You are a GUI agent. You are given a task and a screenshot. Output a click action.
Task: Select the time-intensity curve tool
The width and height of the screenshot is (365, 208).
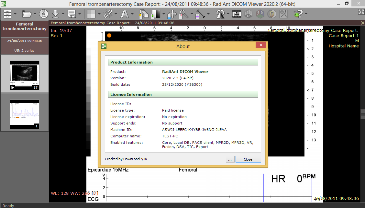coord(283,14)
